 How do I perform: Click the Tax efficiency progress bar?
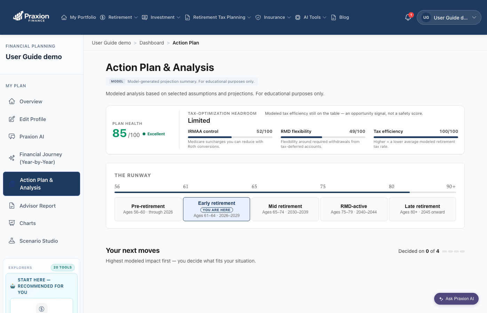(x=416, y=137)
